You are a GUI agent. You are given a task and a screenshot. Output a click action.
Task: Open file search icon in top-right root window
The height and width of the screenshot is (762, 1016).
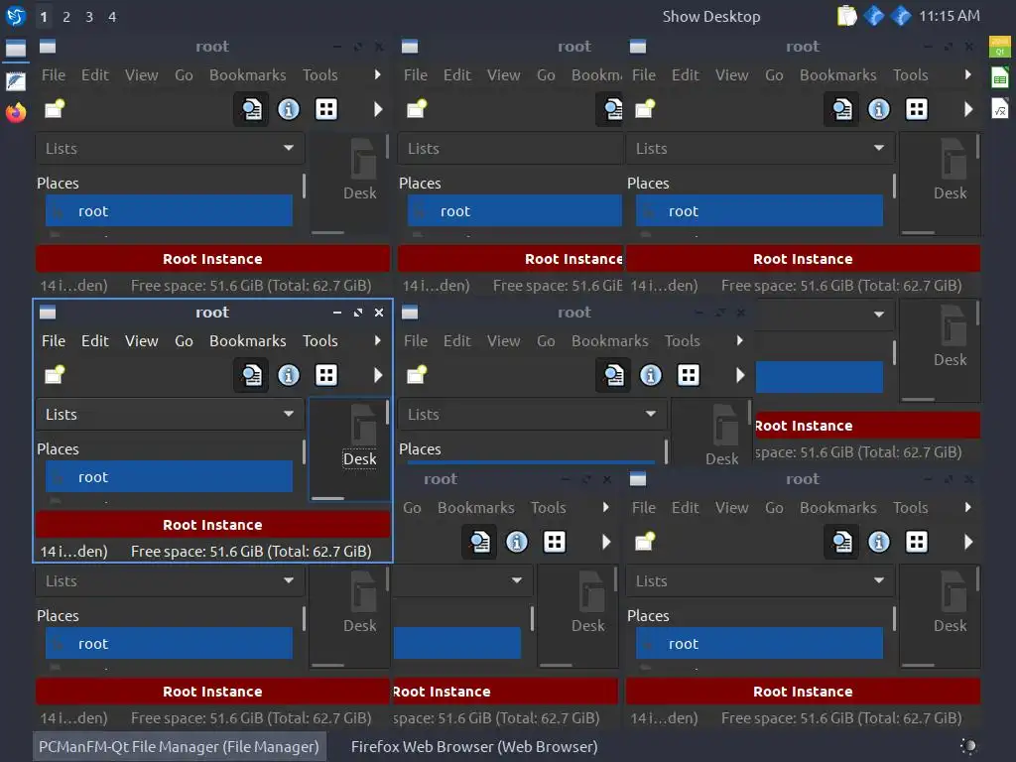point(841,109)
